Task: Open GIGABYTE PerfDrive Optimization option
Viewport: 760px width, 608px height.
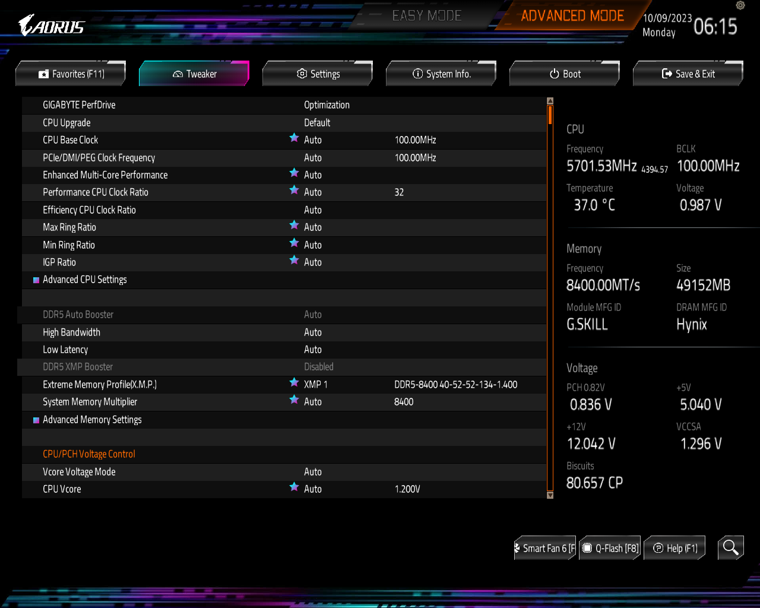Action: click(327, 105)
